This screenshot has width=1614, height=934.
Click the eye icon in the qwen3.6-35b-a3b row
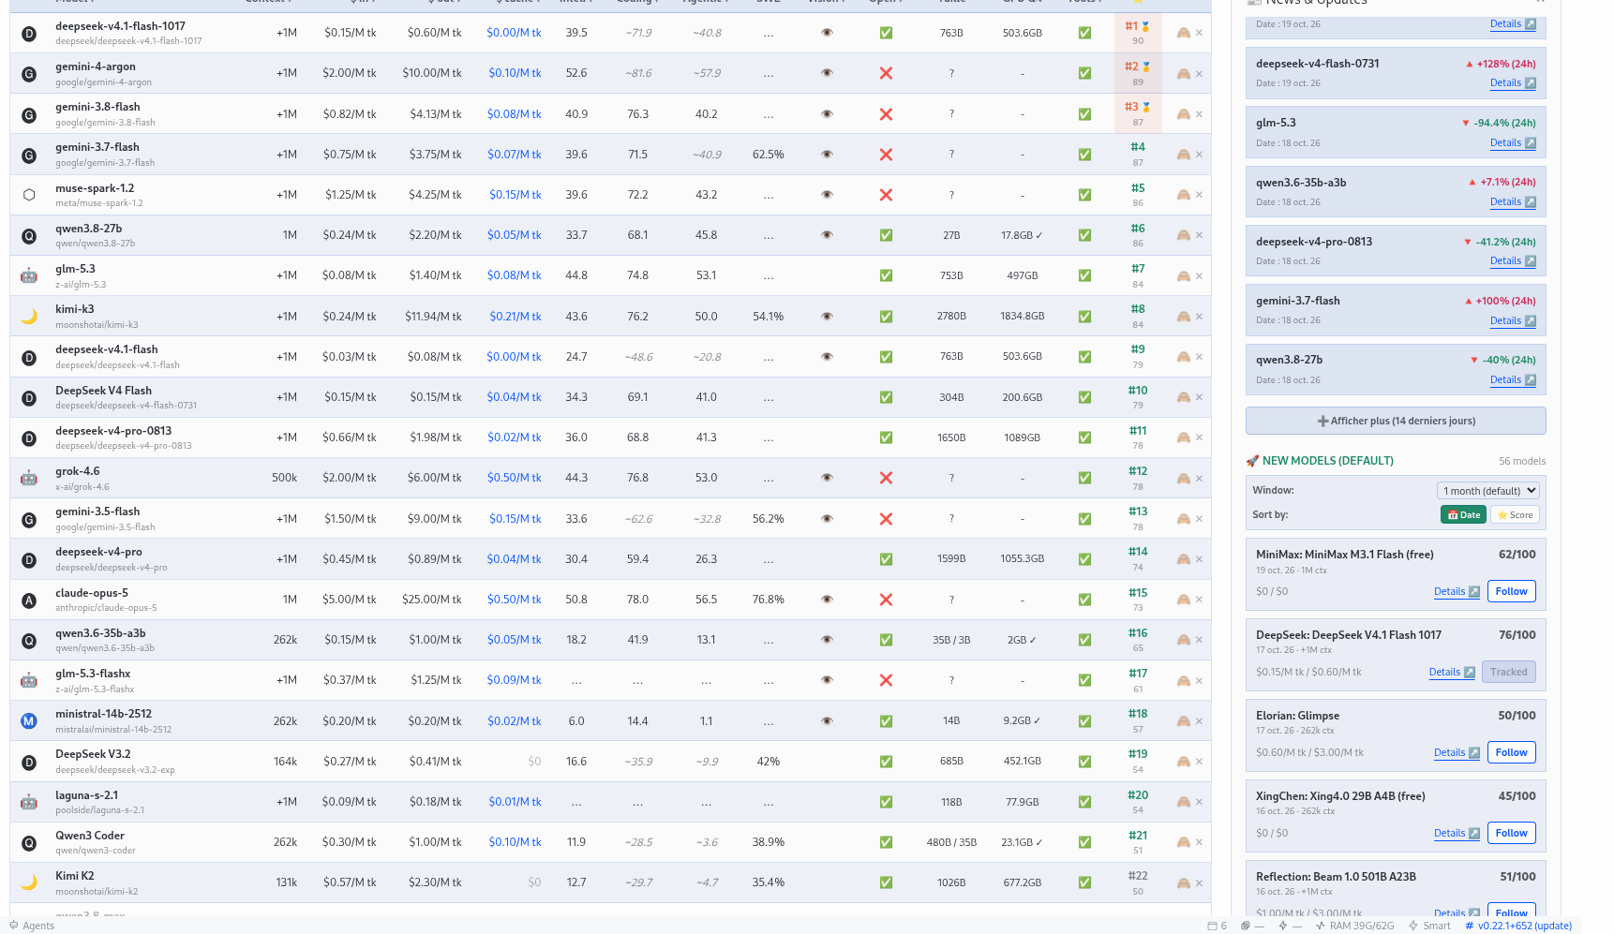(827, 640)
